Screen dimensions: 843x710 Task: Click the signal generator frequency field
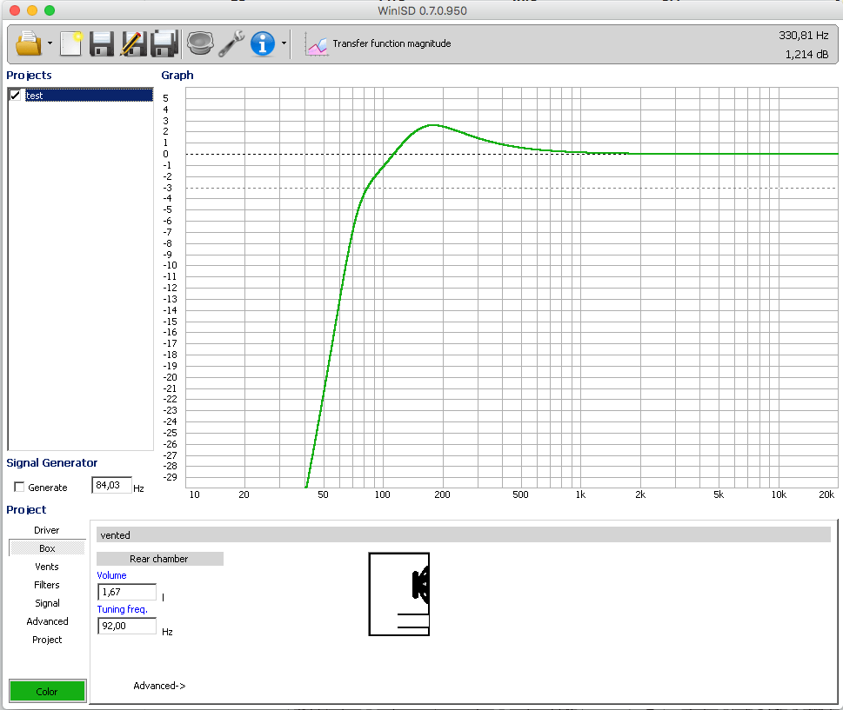tap(111, 486)
